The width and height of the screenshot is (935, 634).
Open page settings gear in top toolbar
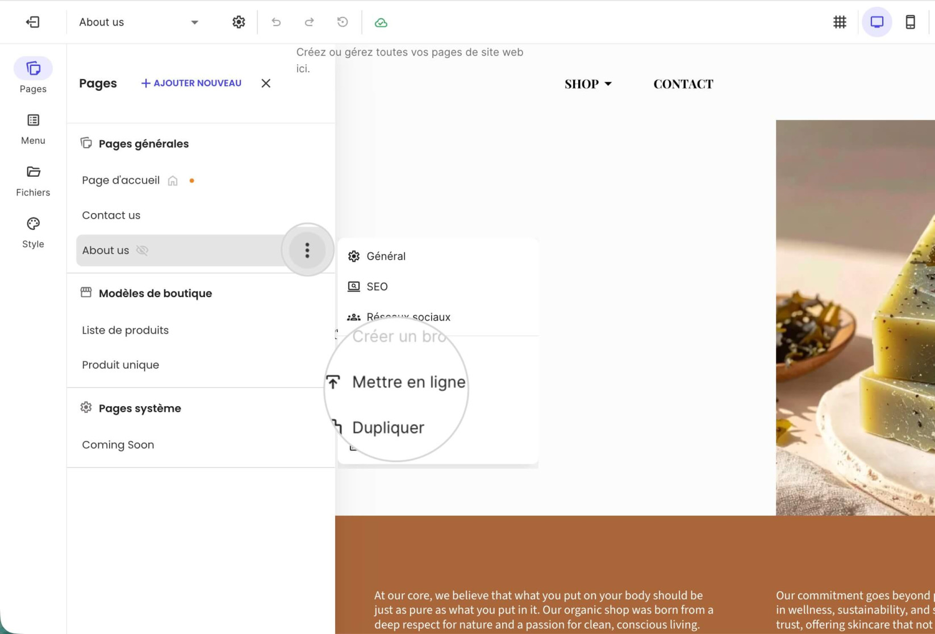239,22
